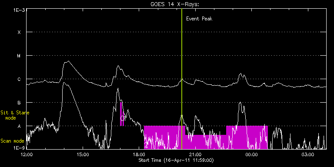Click the A flare class axis label
This screenshot has width=334, height=167.
click(x=19, y=126)
